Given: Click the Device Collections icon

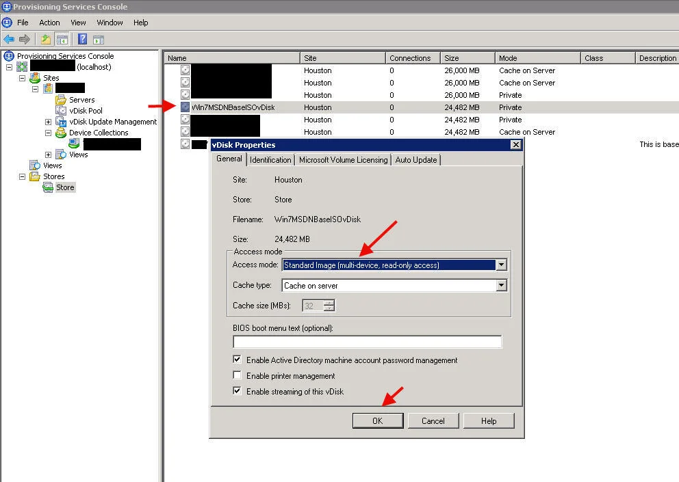Looking at the screenshot, I should click(61, 133).
